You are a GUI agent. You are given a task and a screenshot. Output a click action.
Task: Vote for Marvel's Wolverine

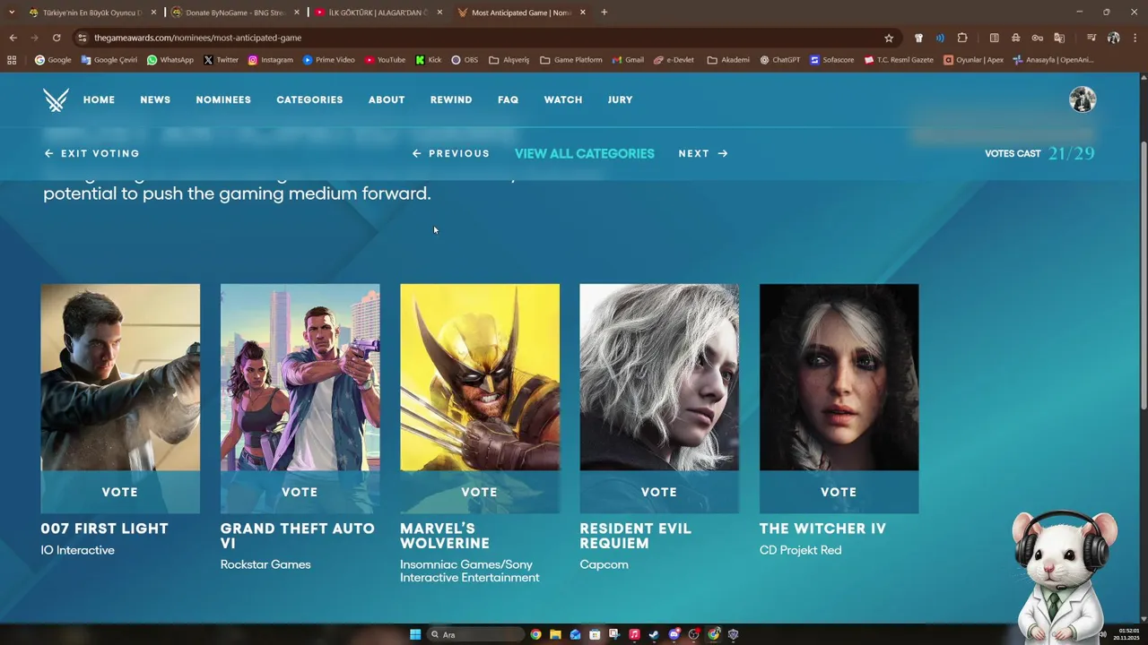point(480,492)
